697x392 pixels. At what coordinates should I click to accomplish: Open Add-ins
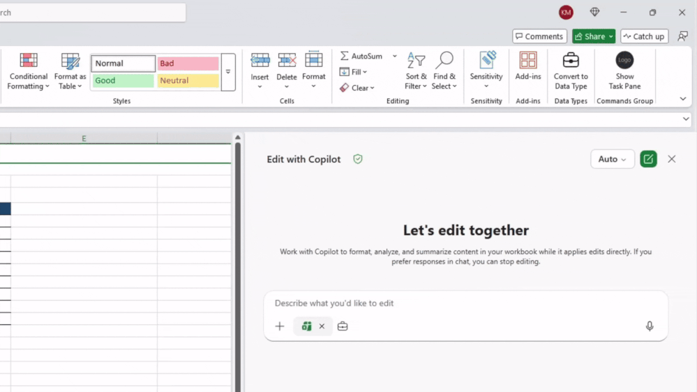tap(528, 67)
